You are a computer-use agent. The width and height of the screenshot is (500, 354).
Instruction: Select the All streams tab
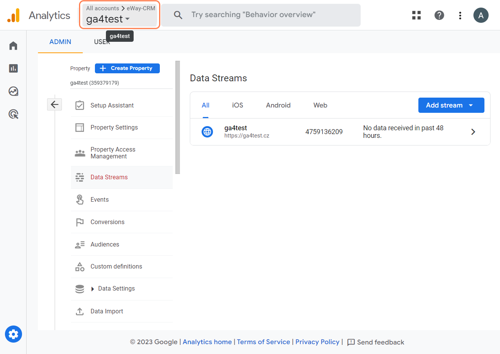point(205,105)
